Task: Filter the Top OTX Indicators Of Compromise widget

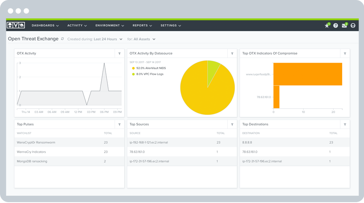Action: (345, 54)
